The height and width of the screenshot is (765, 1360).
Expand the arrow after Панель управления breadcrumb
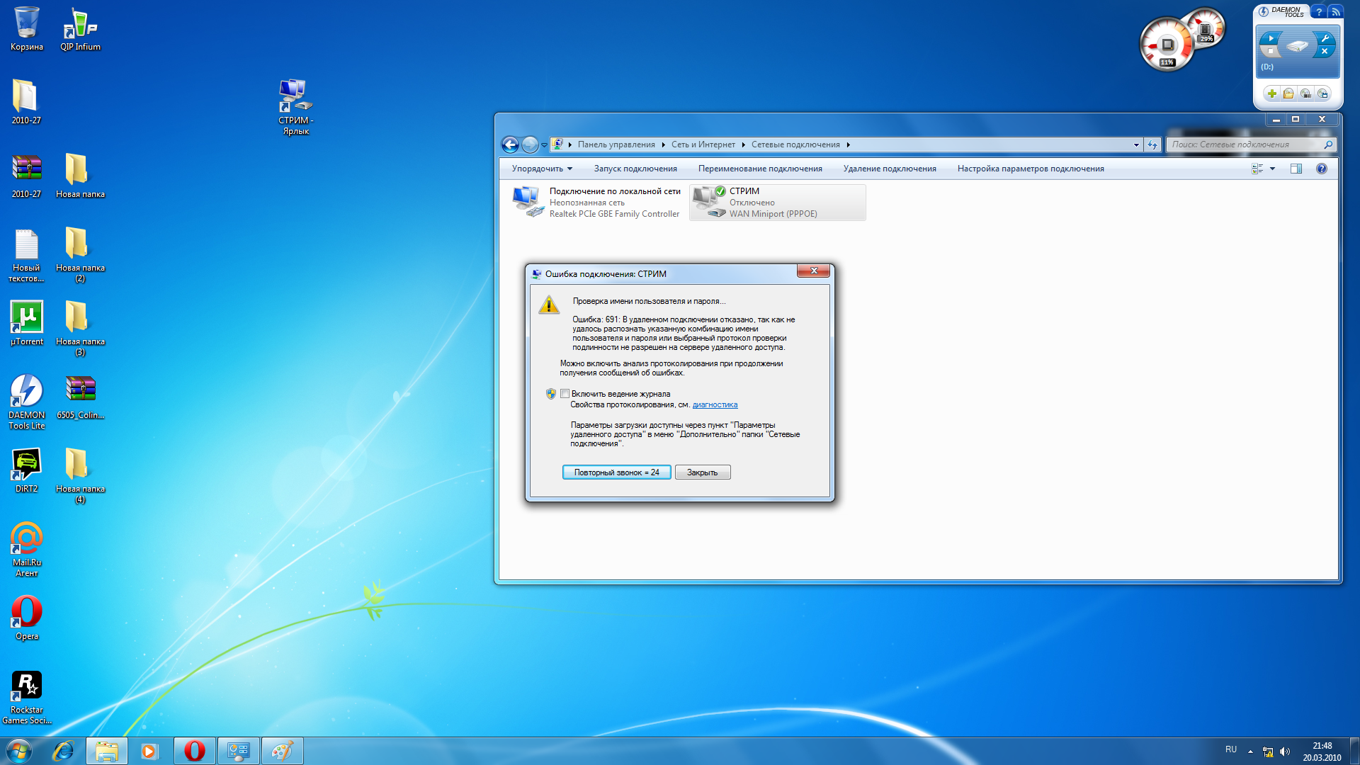click(664, 144)
